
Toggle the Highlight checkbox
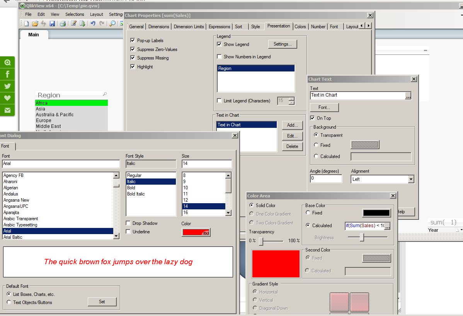point(133,67)
